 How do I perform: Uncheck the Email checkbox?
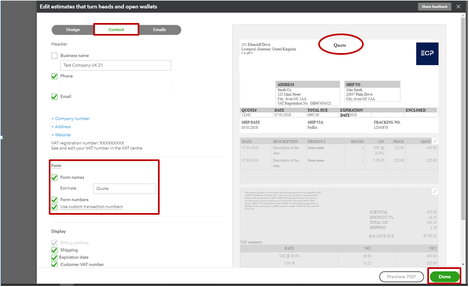pyautogui.click(x=54, y=97)
